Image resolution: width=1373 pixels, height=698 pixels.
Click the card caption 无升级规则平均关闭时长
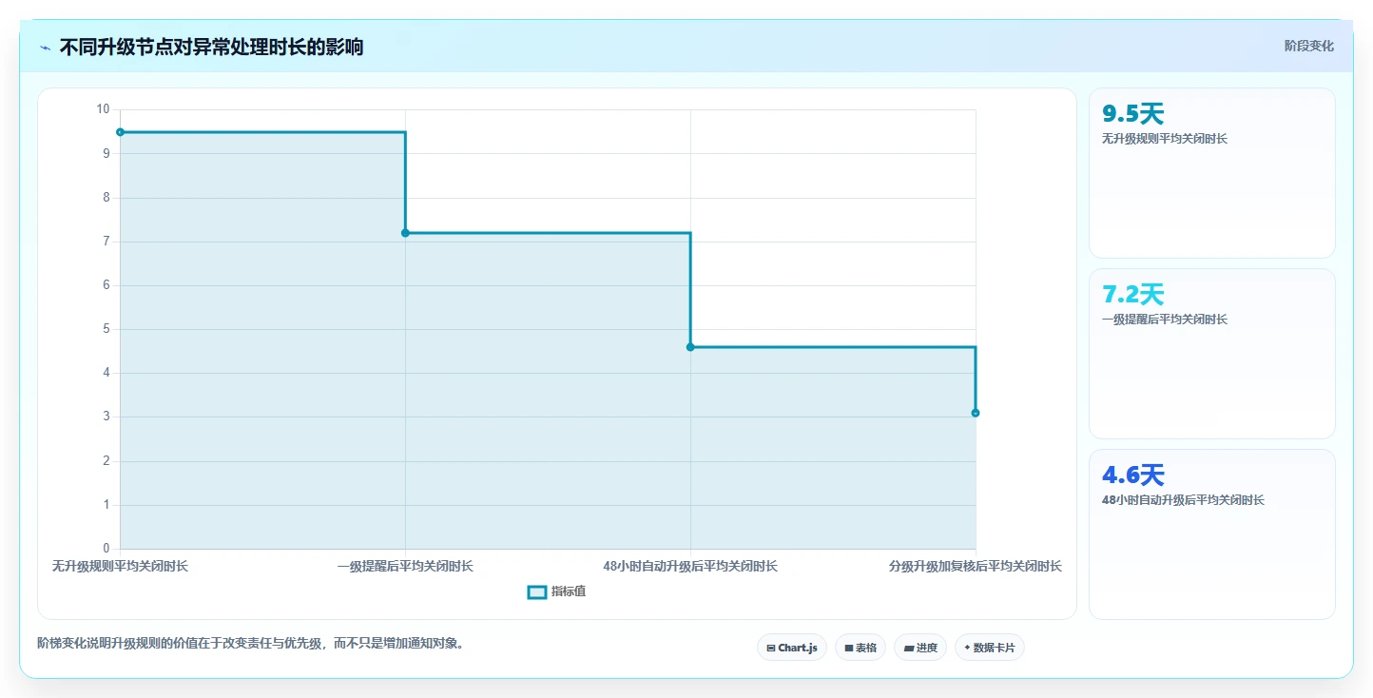click(x=1165, y=139)
